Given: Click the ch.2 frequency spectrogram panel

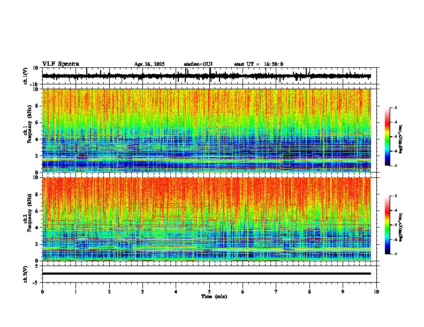Looking at the screenshot, I should click(x=207, y=219).
